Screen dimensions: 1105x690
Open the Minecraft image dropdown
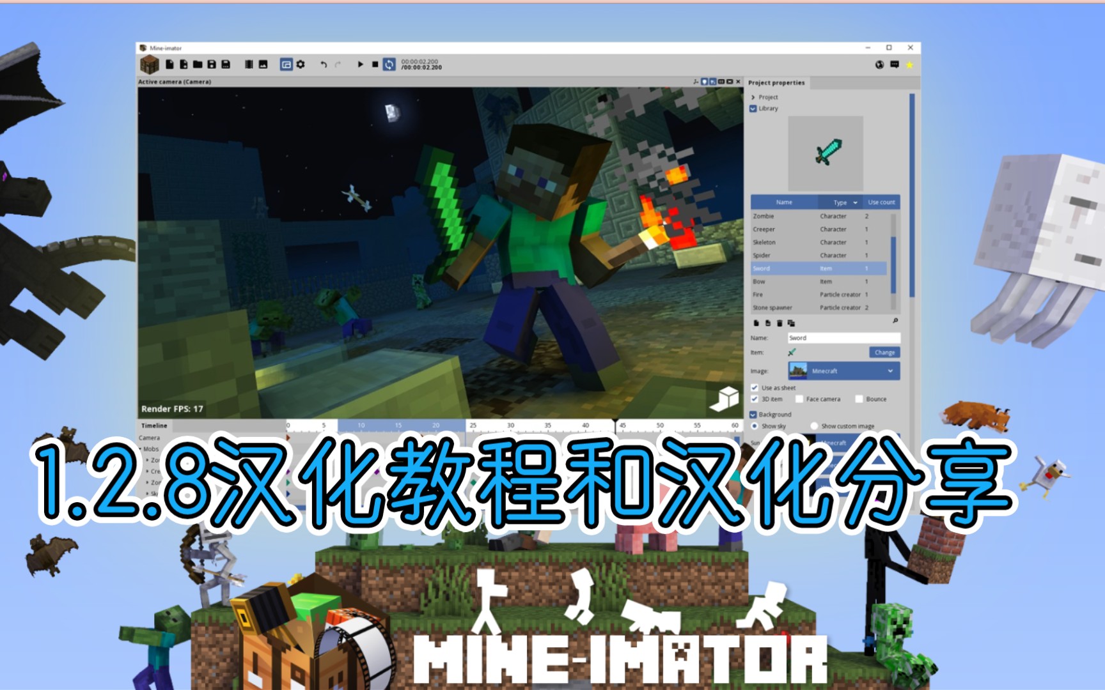pos(844,371)
